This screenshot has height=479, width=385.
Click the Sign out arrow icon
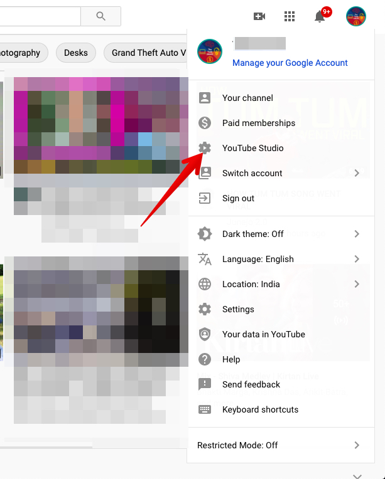205,198
